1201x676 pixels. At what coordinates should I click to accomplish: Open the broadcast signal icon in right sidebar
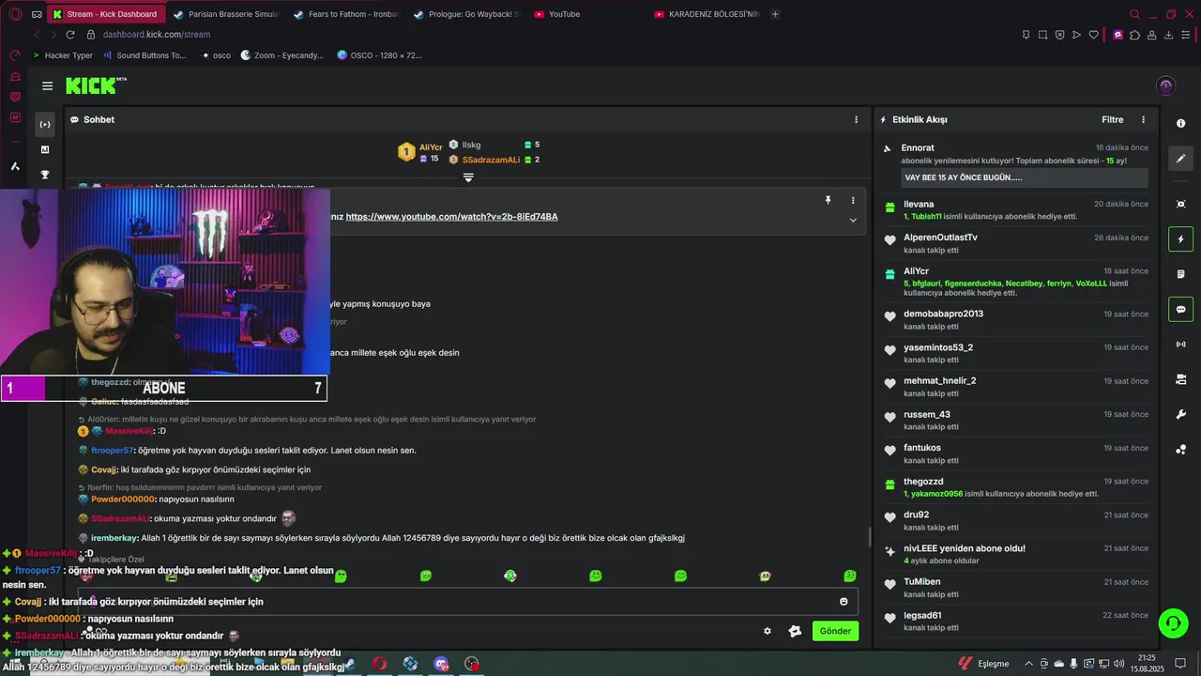point(1180,345)
